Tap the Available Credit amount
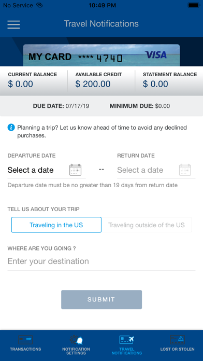The height and width of the screenshot is (361, 203). 93,84
